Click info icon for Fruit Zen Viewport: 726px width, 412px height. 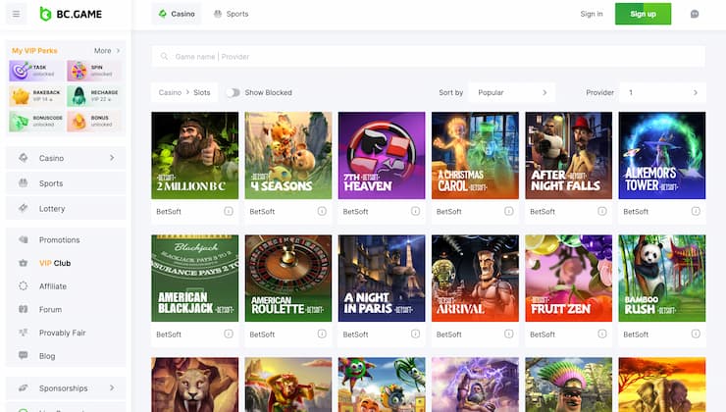602,334
